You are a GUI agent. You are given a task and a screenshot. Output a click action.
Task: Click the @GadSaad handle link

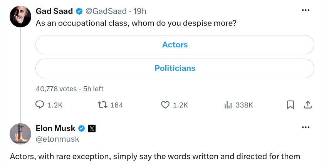(106, 11)
